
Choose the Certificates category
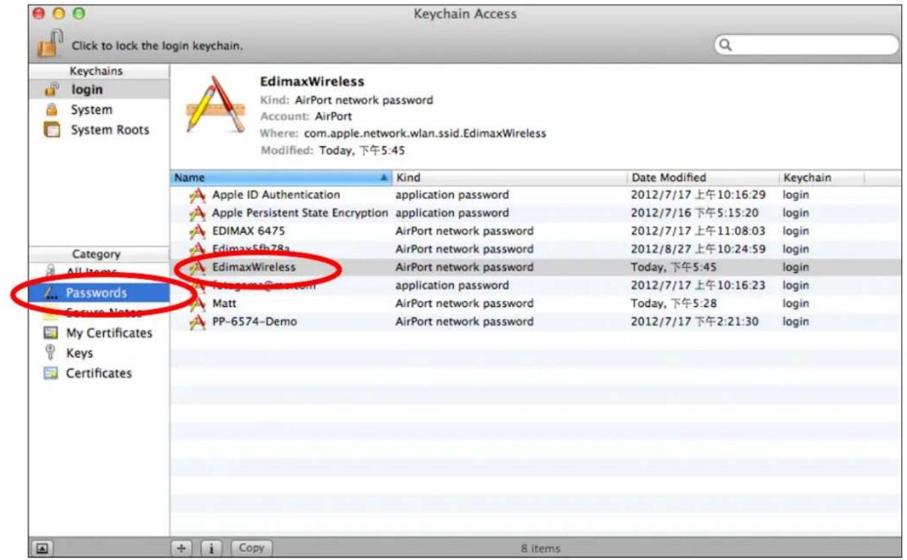(99, 374)
